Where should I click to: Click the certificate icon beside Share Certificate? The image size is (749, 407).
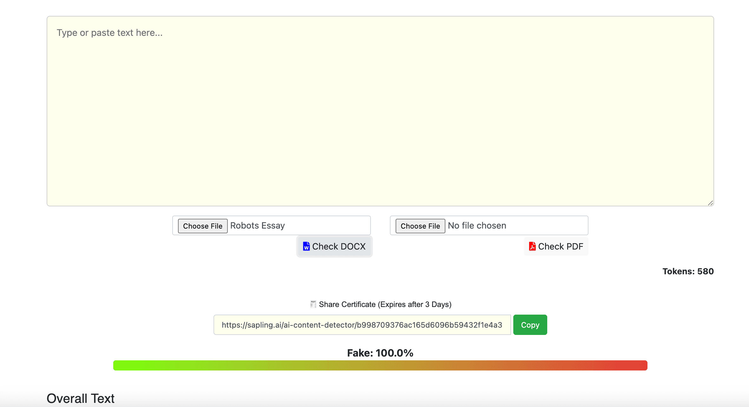point(313,304)
